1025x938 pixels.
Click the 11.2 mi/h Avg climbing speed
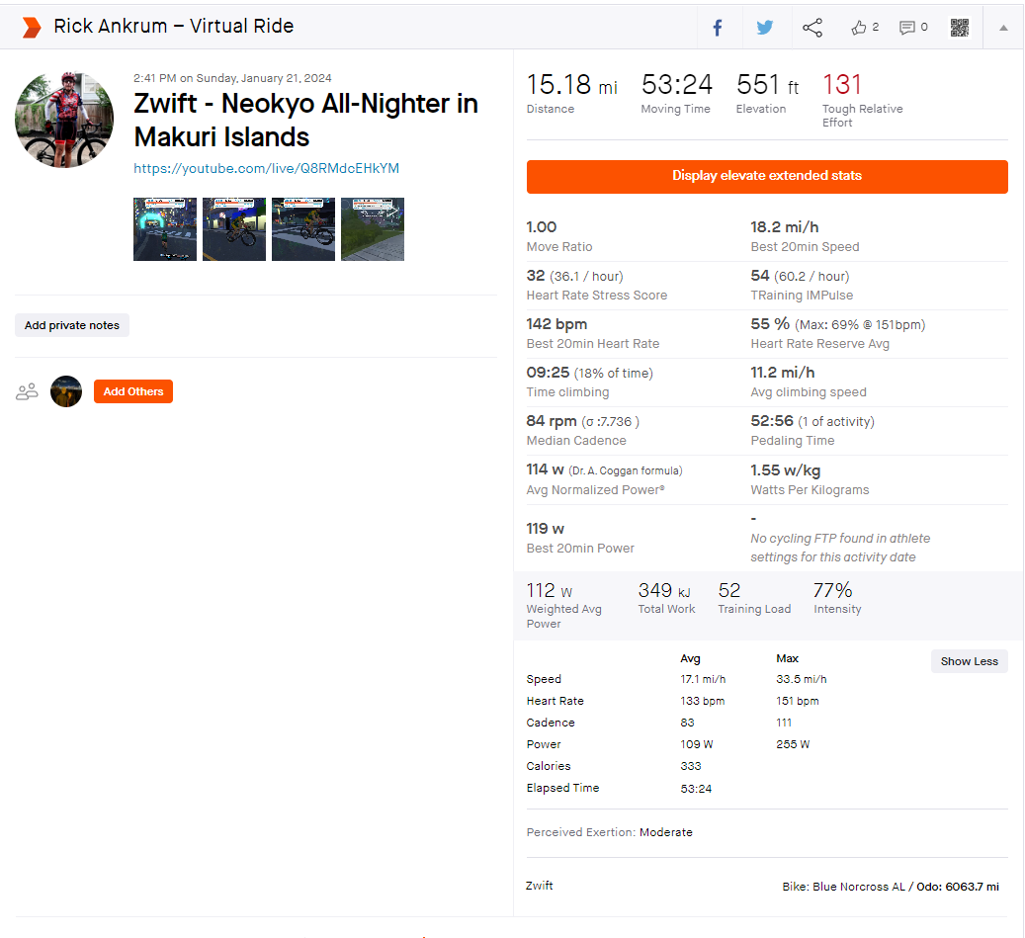tap(809, 382)
